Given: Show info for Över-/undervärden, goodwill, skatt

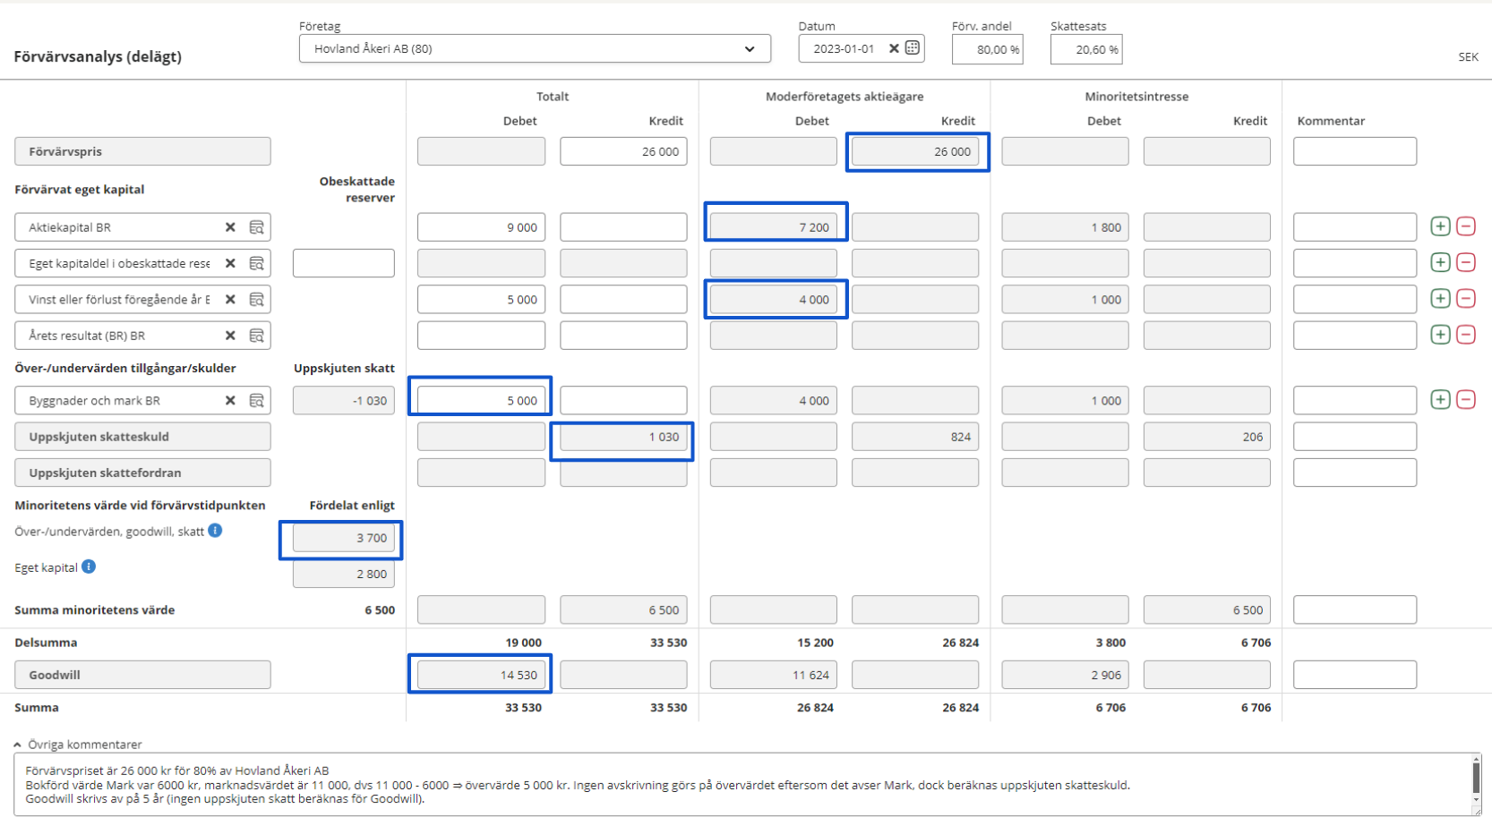Looking at the screenshot, I should (215, 531).
